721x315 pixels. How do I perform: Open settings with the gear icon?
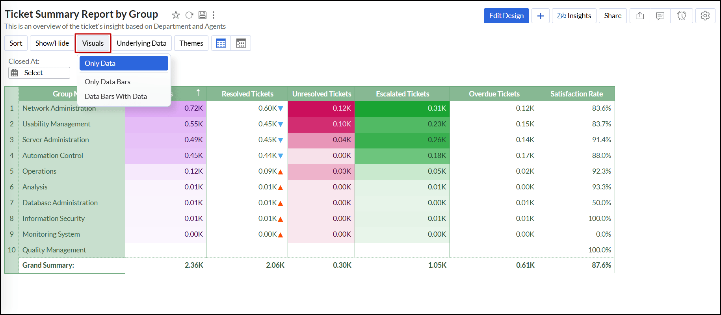705,16
